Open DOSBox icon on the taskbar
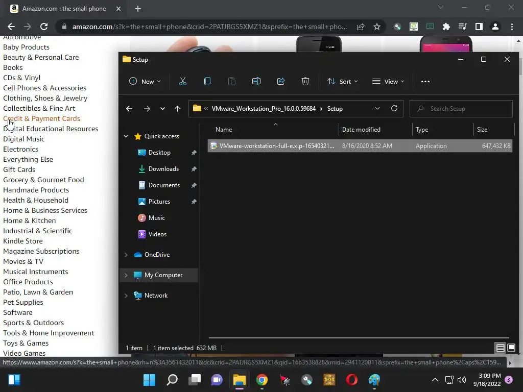 point(329,380)
